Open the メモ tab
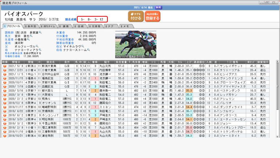Screen dimensions: 280x158 point(125,26)
